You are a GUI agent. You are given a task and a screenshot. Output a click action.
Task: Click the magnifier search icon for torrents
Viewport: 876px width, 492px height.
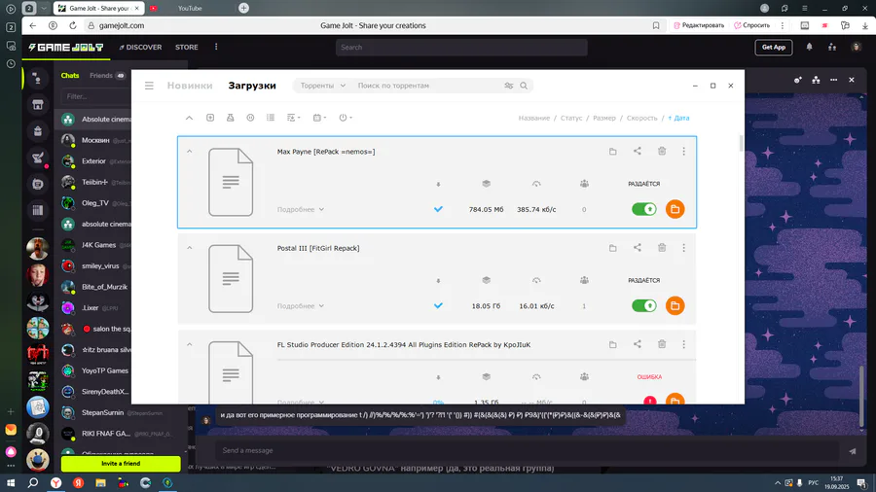pos(524,86)
